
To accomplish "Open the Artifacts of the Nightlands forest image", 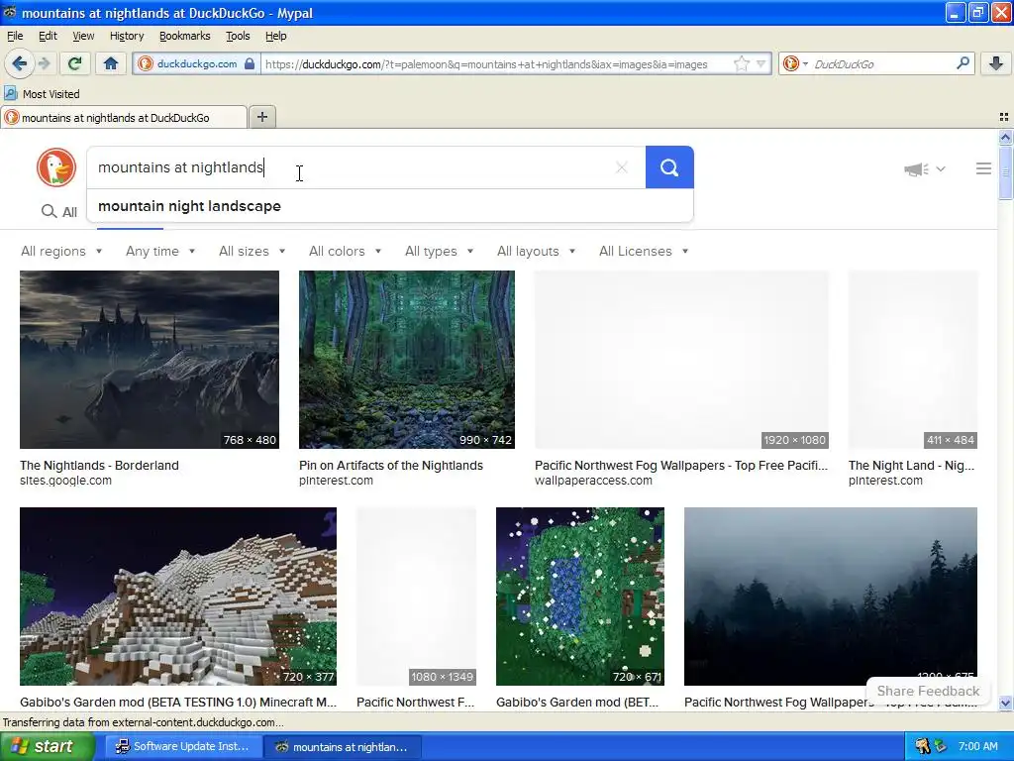I will 407,360.
